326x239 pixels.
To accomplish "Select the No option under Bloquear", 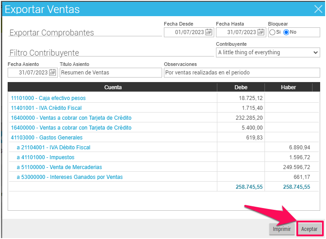I will [x=286, y=32].
